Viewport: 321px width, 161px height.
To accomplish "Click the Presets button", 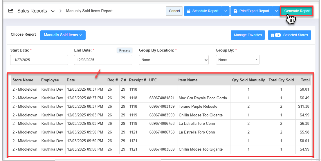I will click(125, 50).
